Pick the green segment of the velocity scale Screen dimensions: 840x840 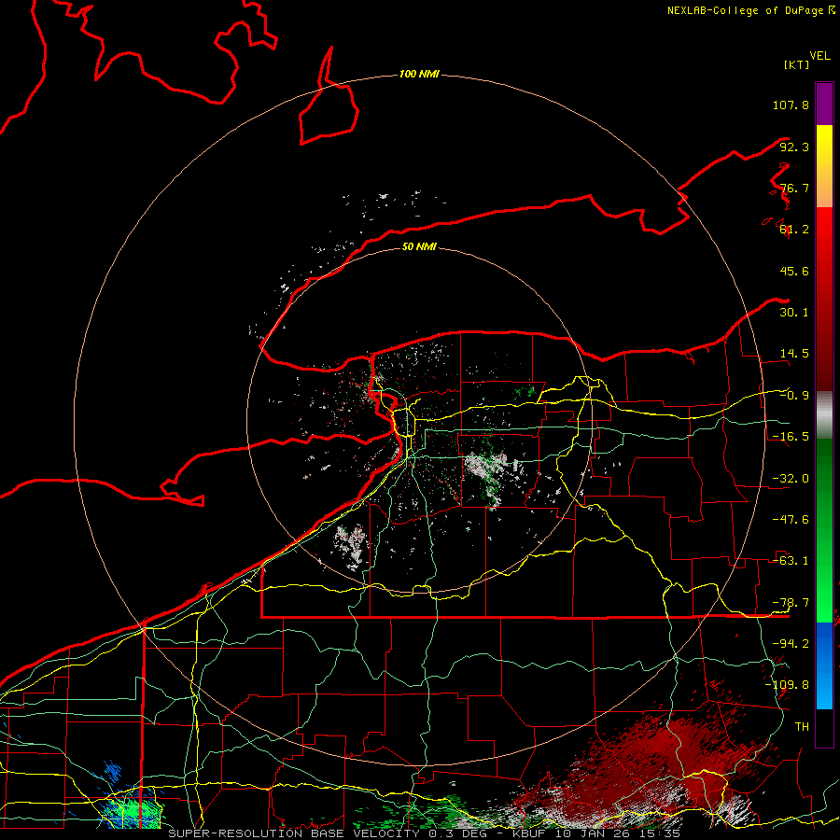point(824,530)
